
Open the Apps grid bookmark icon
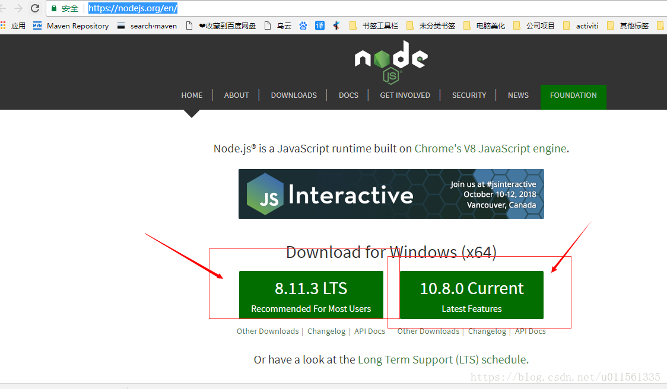point(3,25)
